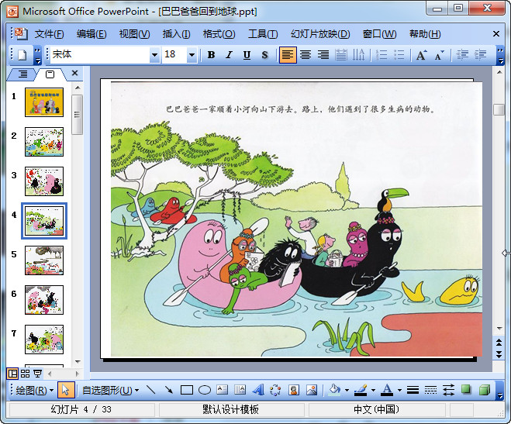Close the slides pane
511x424 pixels.
pos(74,73)
